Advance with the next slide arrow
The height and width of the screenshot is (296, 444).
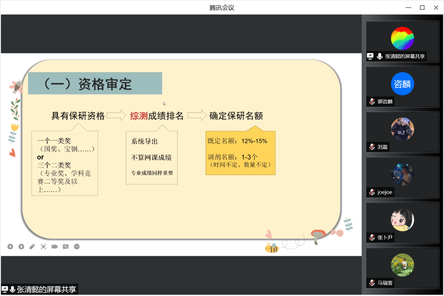[21, 247]
